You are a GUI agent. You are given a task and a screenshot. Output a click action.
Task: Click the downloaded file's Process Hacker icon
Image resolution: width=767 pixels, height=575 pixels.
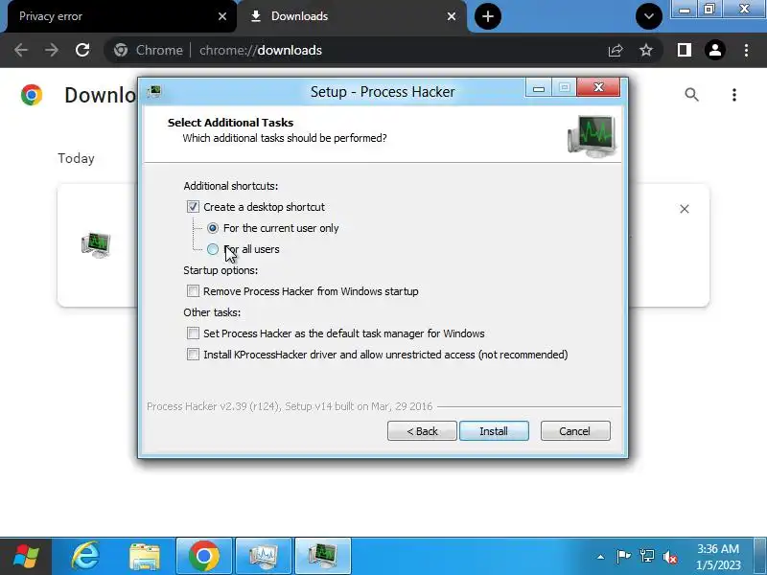[x=96, y=245]
